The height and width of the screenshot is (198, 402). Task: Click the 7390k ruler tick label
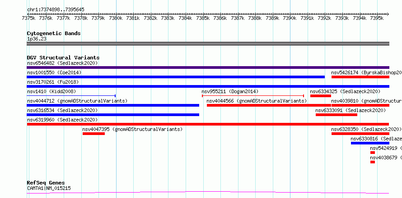click(290, 18)
